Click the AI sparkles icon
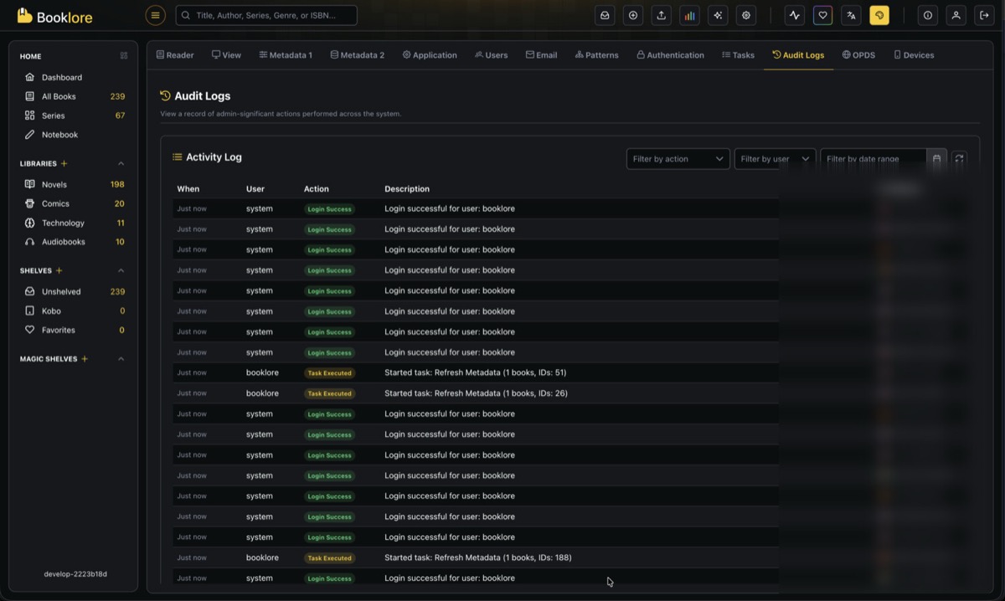 [x=717, y=14]
